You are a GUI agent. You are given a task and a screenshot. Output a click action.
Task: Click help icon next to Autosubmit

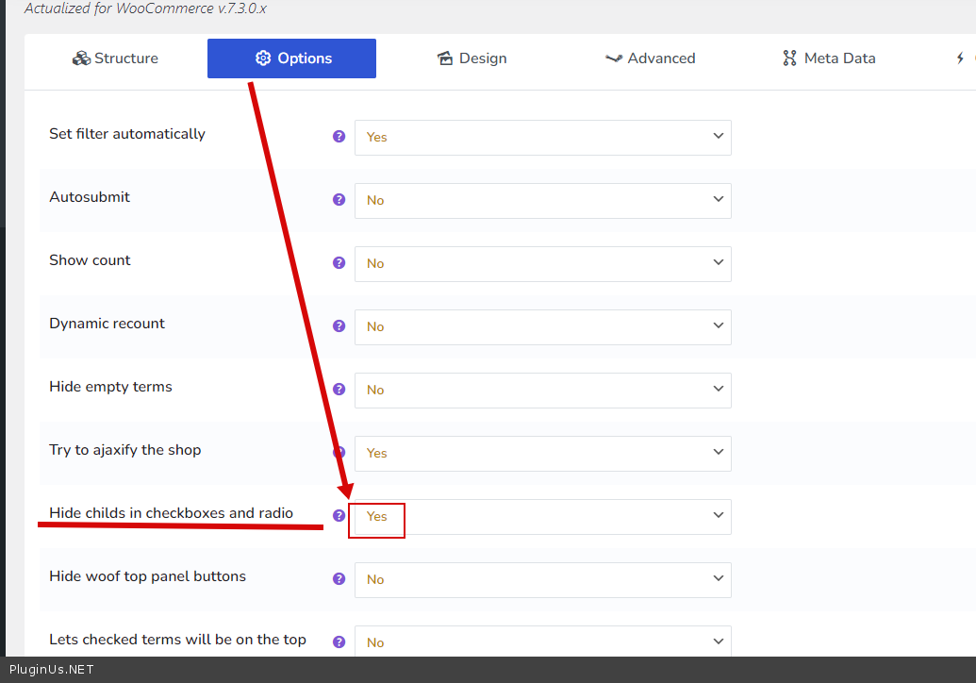click(339, 199)
